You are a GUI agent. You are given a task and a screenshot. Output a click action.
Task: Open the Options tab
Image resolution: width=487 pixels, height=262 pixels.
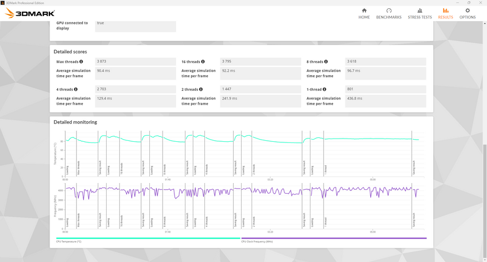point(468,14)
